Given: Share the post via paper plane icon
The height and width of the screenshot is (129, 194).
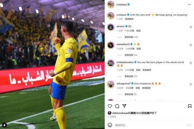Looking at the screenshot, I should 124,106.
